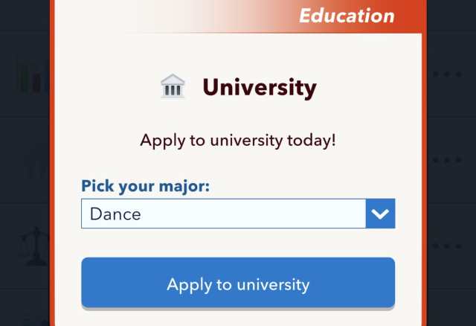The width and height of the screenshot is (476, 326).
Task: Dismiss dialog by clicking dimmed area left of books icon
Action: pos(7,74)
